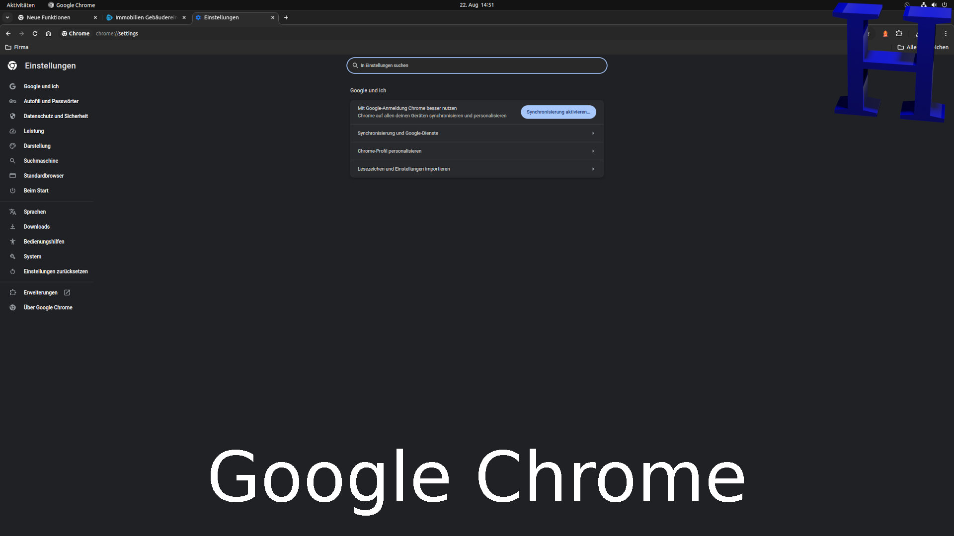The width and height of the screenshot is (954, 536).
Task: Click Synchronisierung aktivieren button
Action: [x=558, y=112]
